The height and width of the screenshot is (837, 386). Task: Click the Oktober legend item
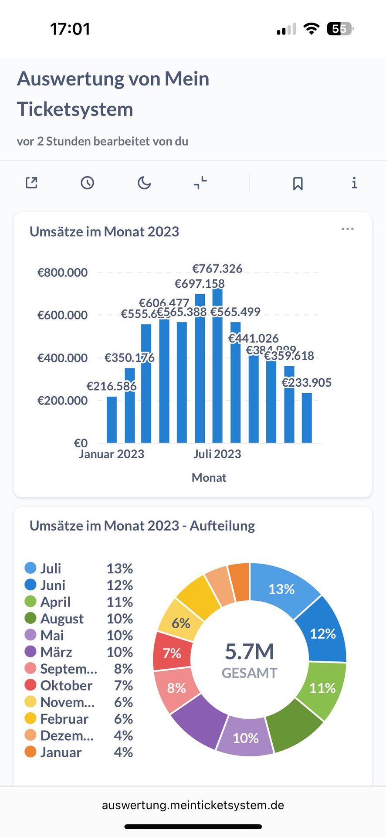(66, 685)
